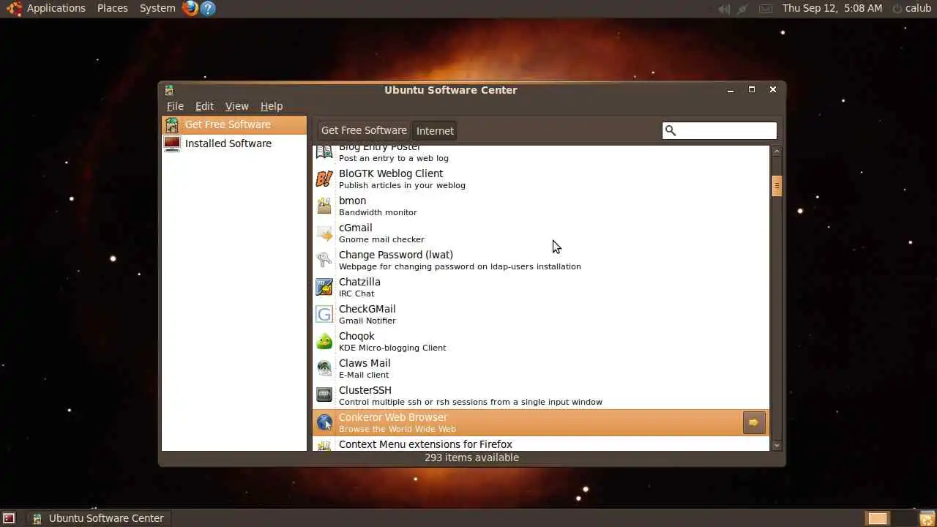
Task: Click the show desktop icon
Action: coord(9,518)
